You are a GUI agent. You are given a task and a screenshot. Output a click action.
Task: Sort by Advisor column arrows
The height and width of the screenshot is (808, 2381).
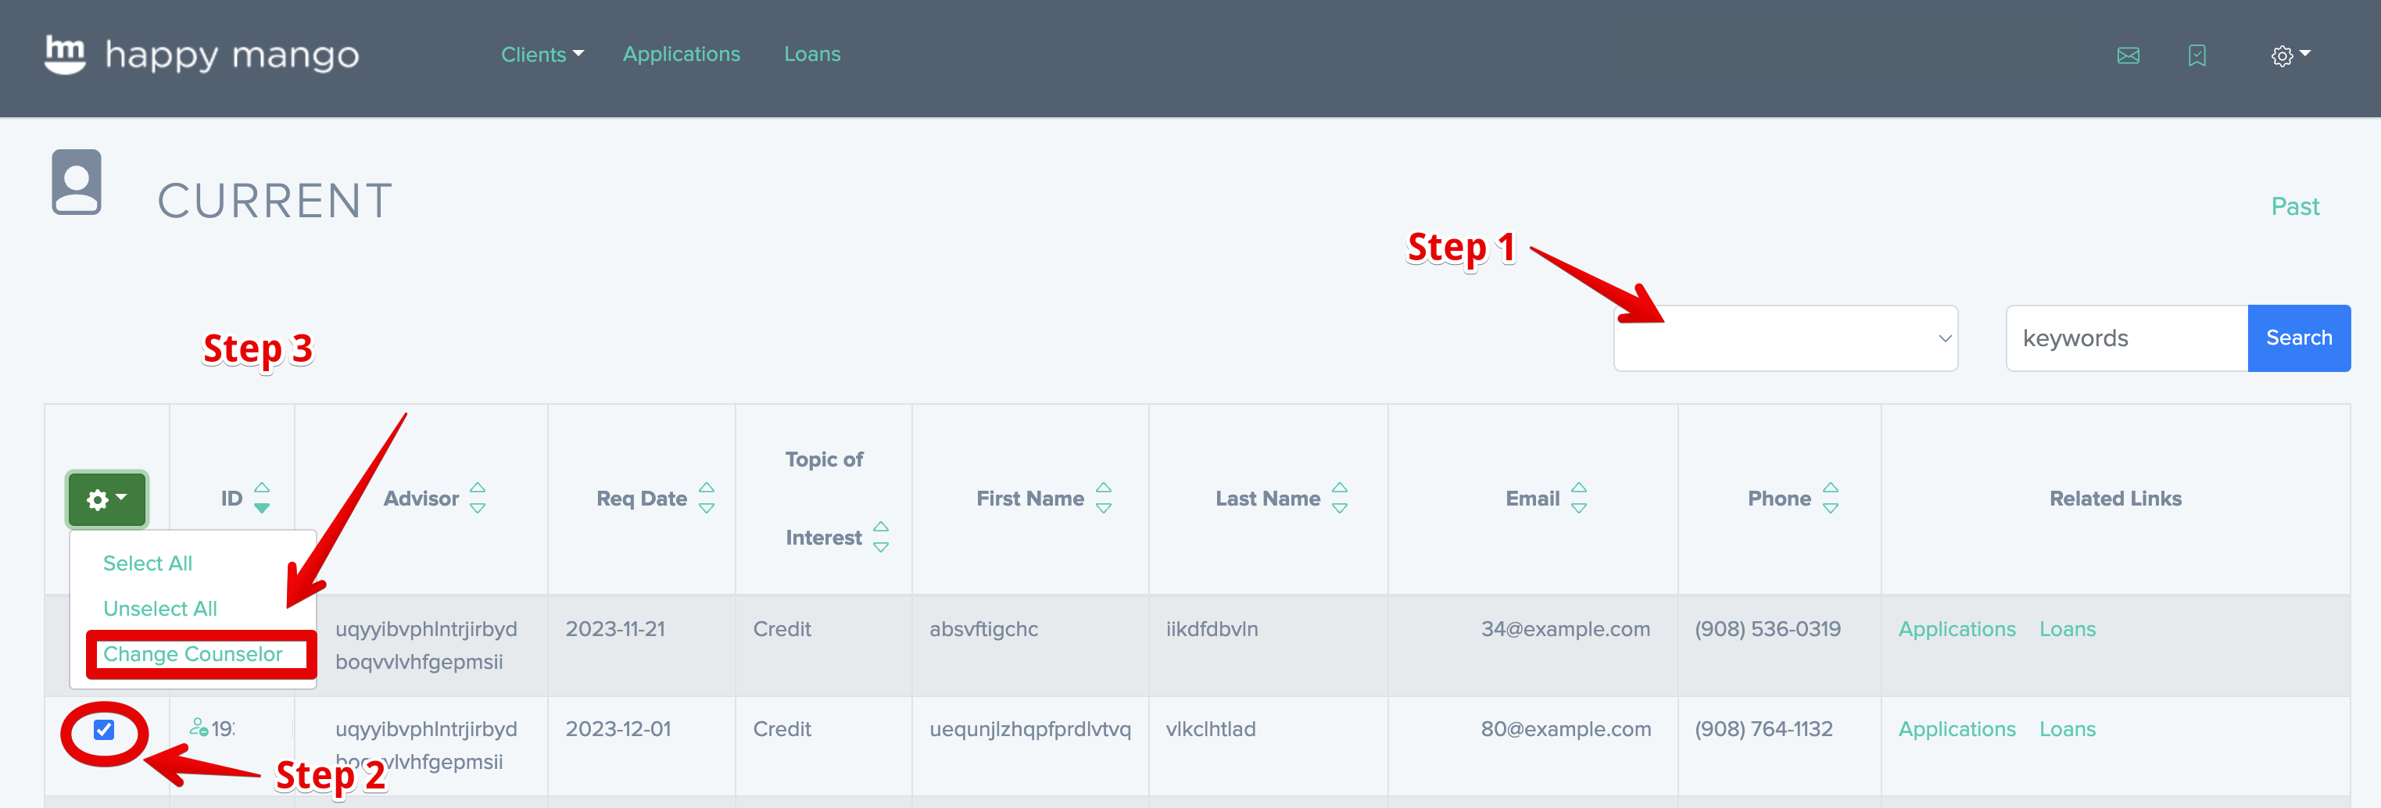(x=477, y=497)
